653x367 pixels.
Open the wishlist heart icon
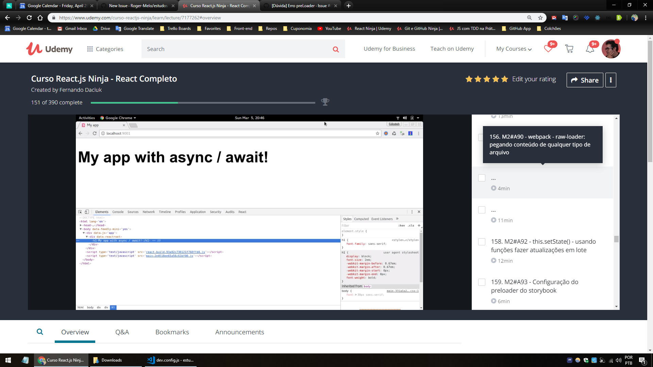[x=548, y=49]
